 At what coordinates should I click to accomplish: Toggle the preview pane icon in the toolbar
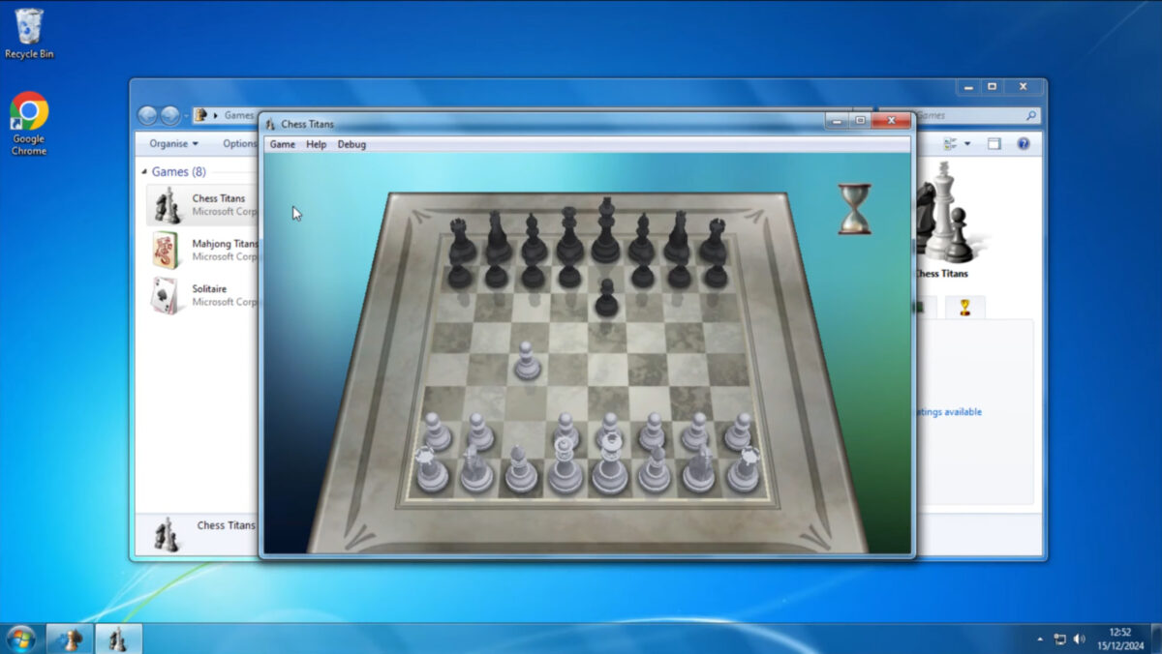[x=992, y=143]
